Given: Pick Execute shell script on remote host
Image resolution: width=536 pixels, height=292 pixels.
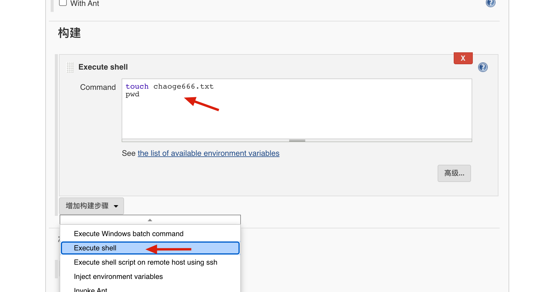Looking at the screenshot, I should click(150, 262).
